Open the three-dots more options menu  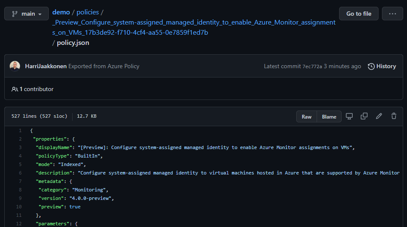click(392, 14)
